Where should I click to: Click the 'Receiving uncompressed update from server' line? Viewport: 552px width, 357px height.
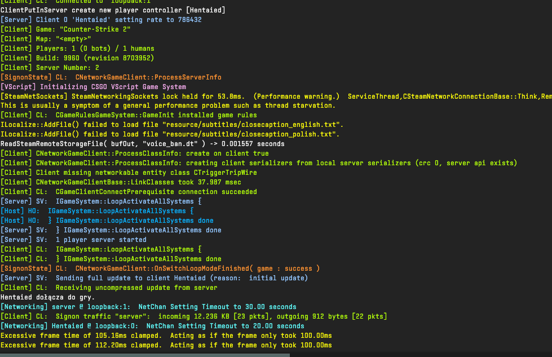pos(109,287)
